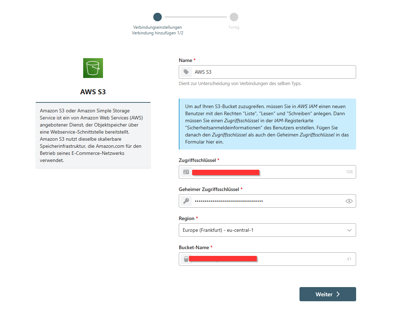Click the character counter 41
394x314 pixels.
pos(349,259)
